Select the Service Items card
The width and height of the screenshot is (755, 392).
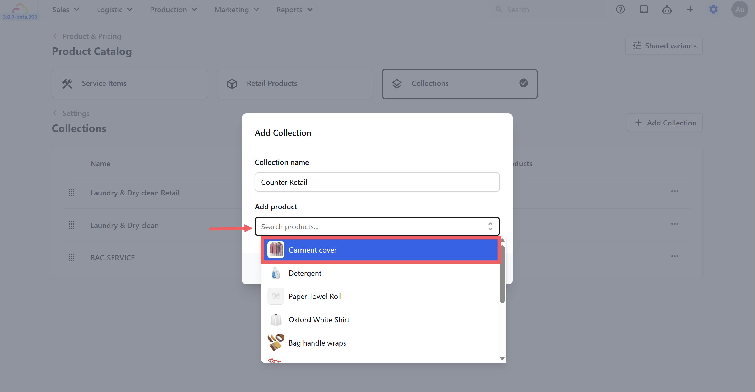tap(130, 84)
